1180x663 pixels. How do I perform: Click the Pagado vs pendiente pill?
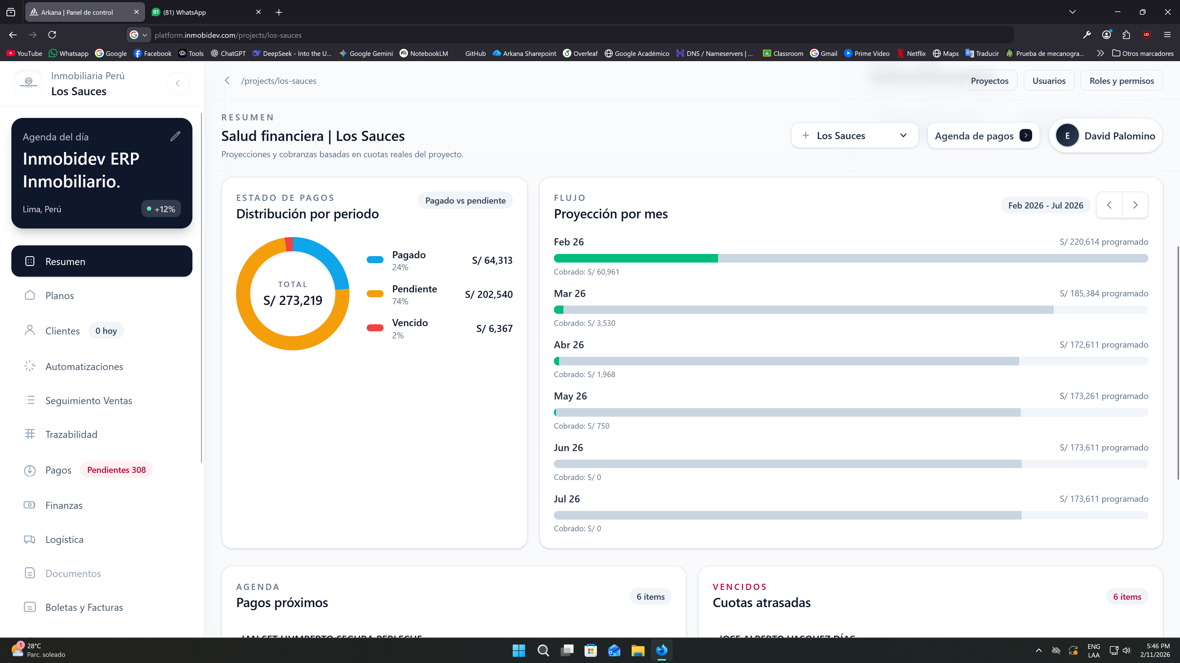(465, 201)
